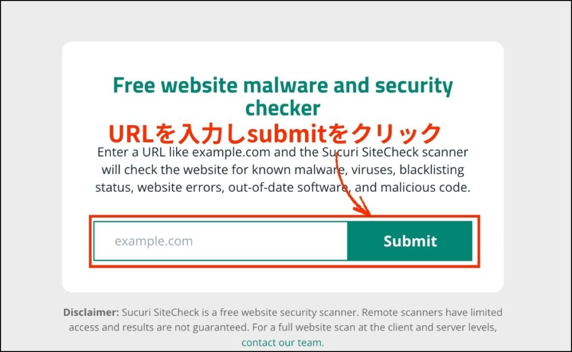Image resolution: width=572 pixels, height=352 pixels.
Task: Click the クリック text in the annotation
Action: coord(395,134)
